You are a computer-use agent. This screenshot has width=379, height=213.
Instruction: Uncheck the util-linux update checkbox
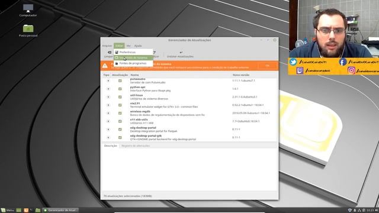120,97
